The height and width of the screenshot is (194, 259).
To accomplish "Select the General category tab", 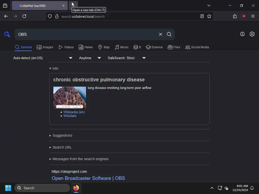I will pyautogui.click(x=23, y=47).
